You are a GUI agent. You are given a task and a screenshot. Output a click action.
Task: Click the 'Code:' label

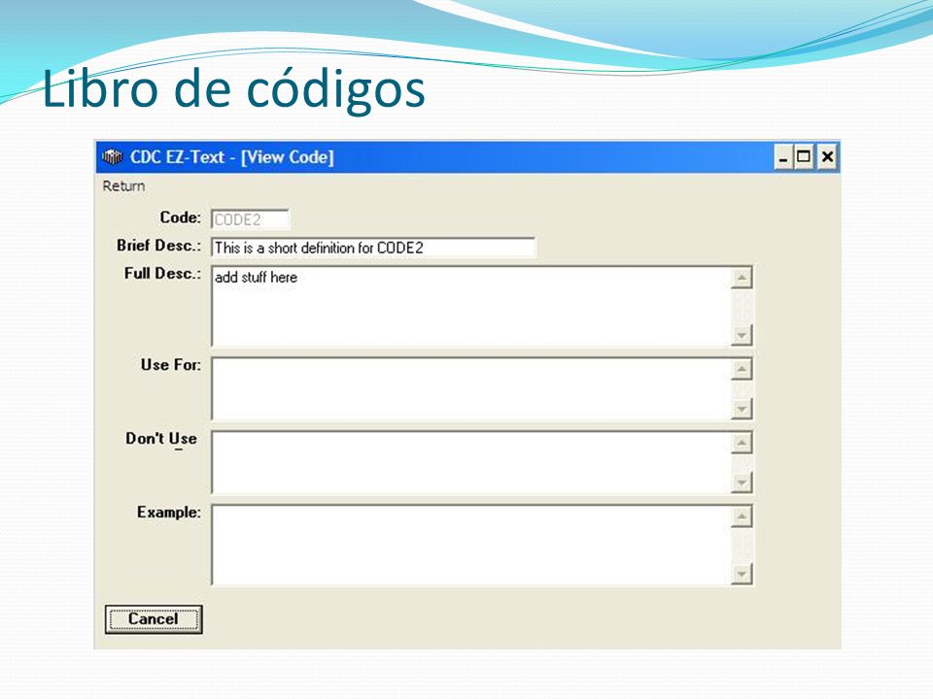tap(181, 217)
